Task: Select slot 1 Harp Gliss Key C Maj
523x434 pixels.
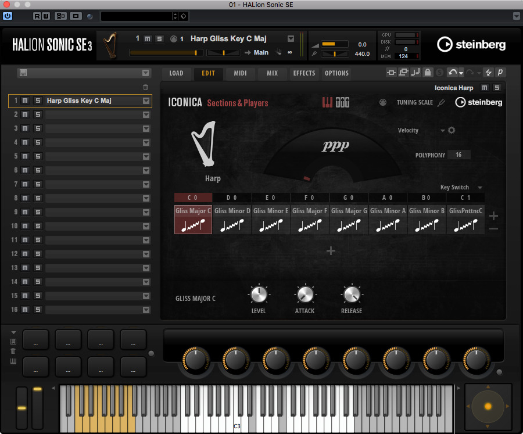Action: [80, 101]
